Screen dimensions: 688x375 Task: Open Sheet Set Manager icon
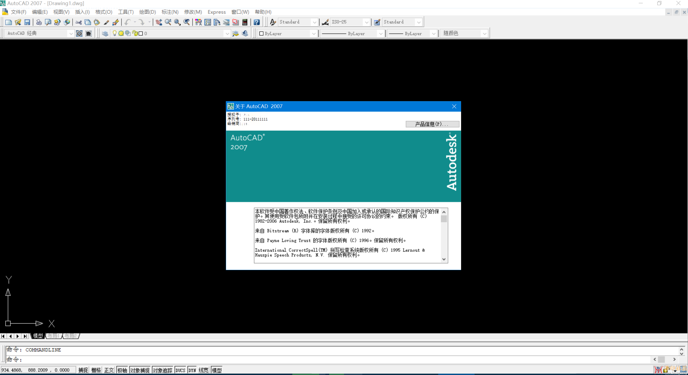(226, 22)
